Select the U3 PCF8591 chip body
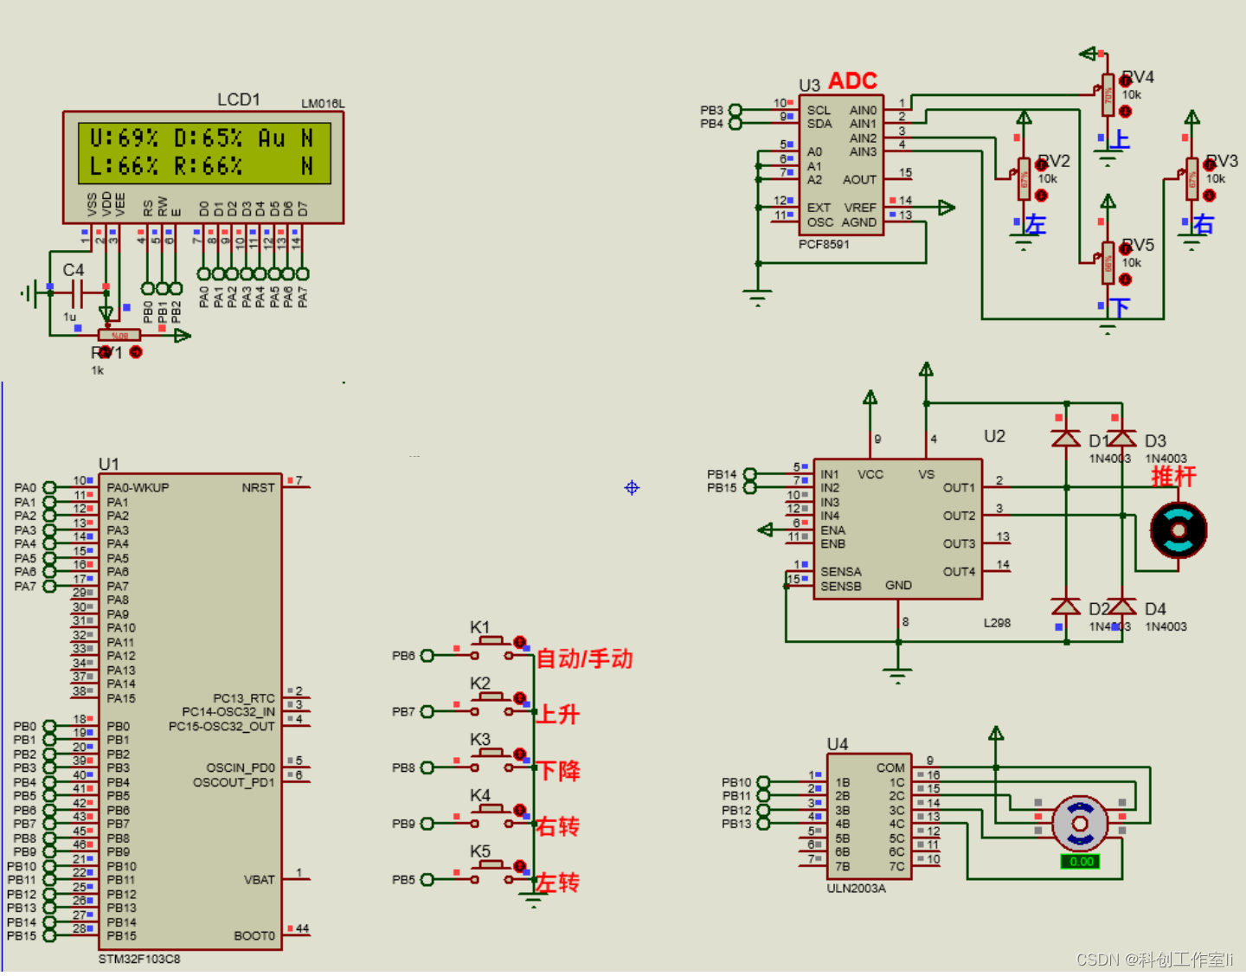 [x=840, y=165]
